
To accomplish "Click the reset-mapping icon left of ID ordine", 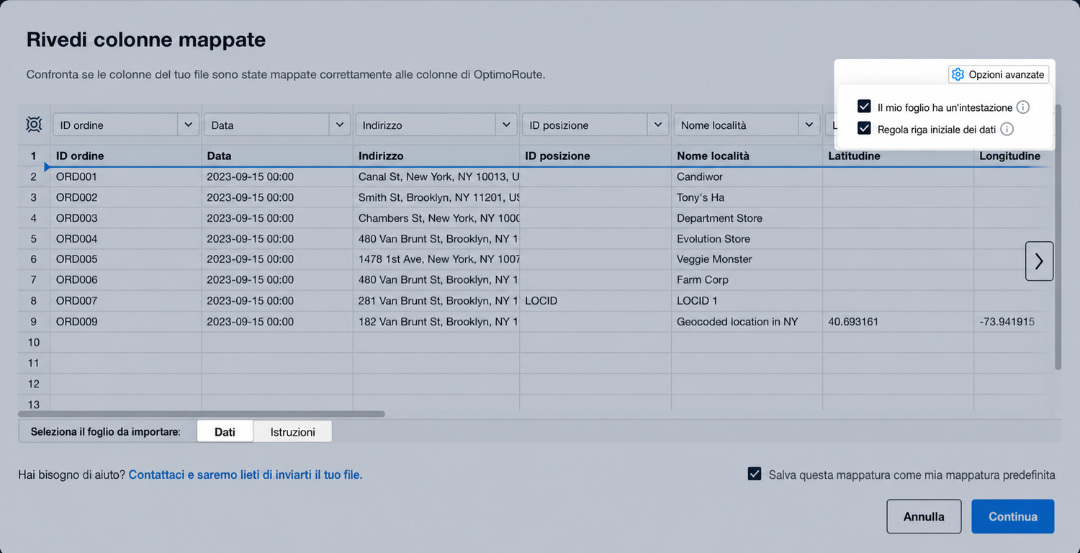I will tap(34, 125).
